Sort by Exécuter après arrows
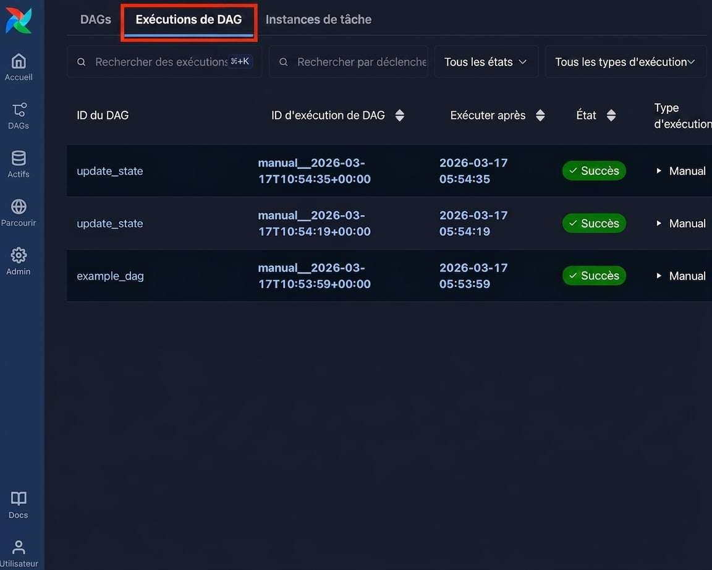The height and width of the screenshot is (570, 712). pyautogui.click(x=540, y=116)
